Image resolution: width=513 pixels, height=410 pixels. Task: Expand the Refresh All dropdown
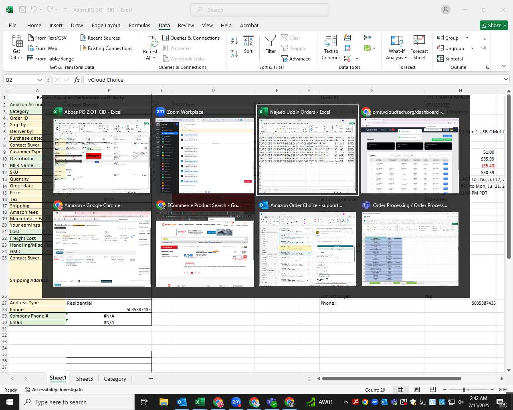click(x=154, y=58)
